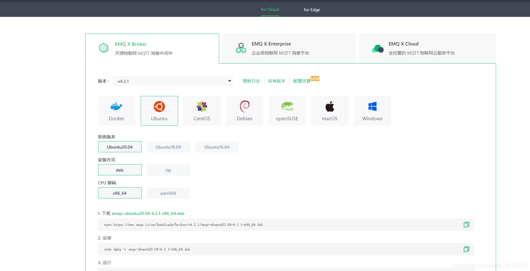530x271 pixels.
Task: Click the openSUSE label text
Action: point(287,119)
